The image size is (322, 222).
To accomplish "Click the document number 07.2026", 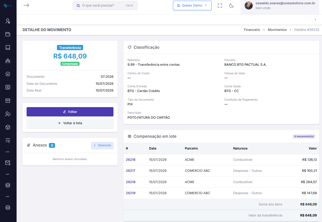I will point(107,77).
